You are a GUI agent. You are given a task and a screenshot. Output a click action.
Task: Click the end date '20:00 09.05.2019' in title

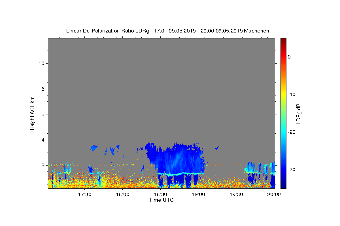221,31
